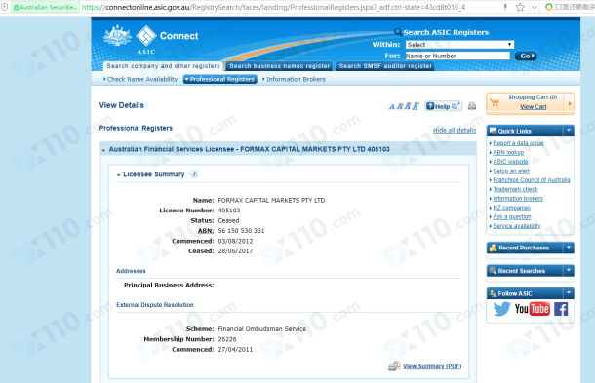
Task: Open Ask a question link
Action: click(x=512, y=217)
